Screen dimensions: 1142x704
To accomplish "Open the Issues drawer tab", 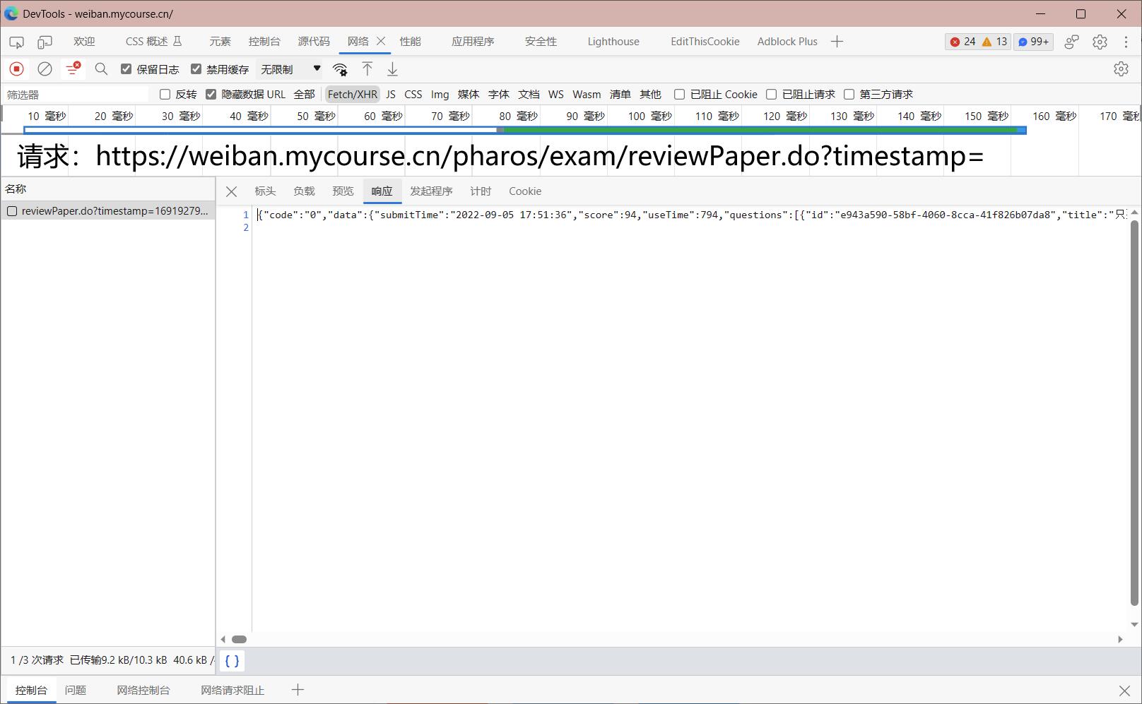I will click(76, 690).
